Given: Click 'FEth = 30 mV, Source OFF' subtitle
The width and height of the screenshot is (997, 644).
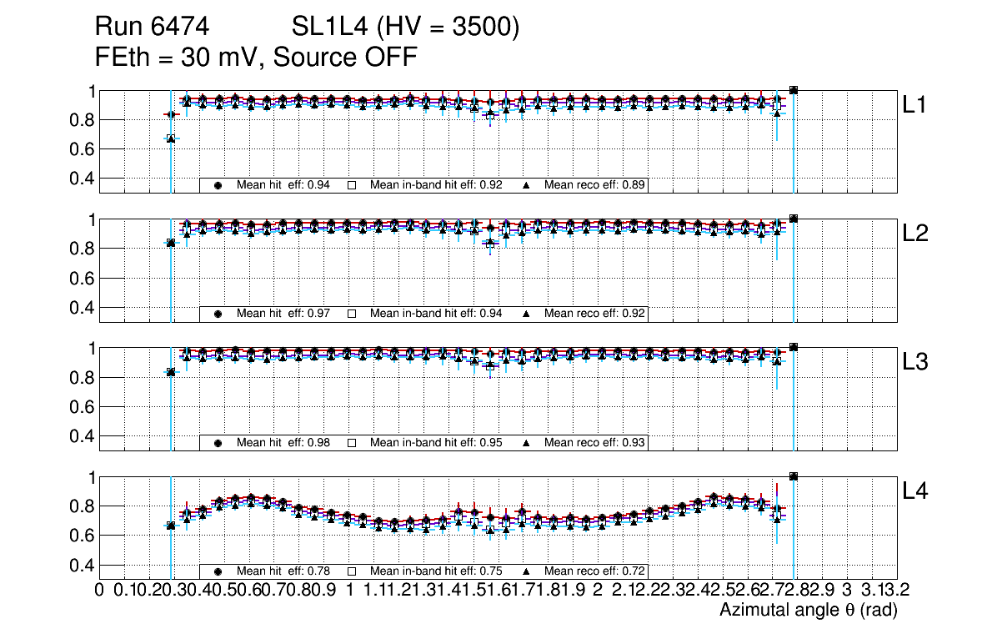Looking at the screenshot, I should [x=256, y=58].
